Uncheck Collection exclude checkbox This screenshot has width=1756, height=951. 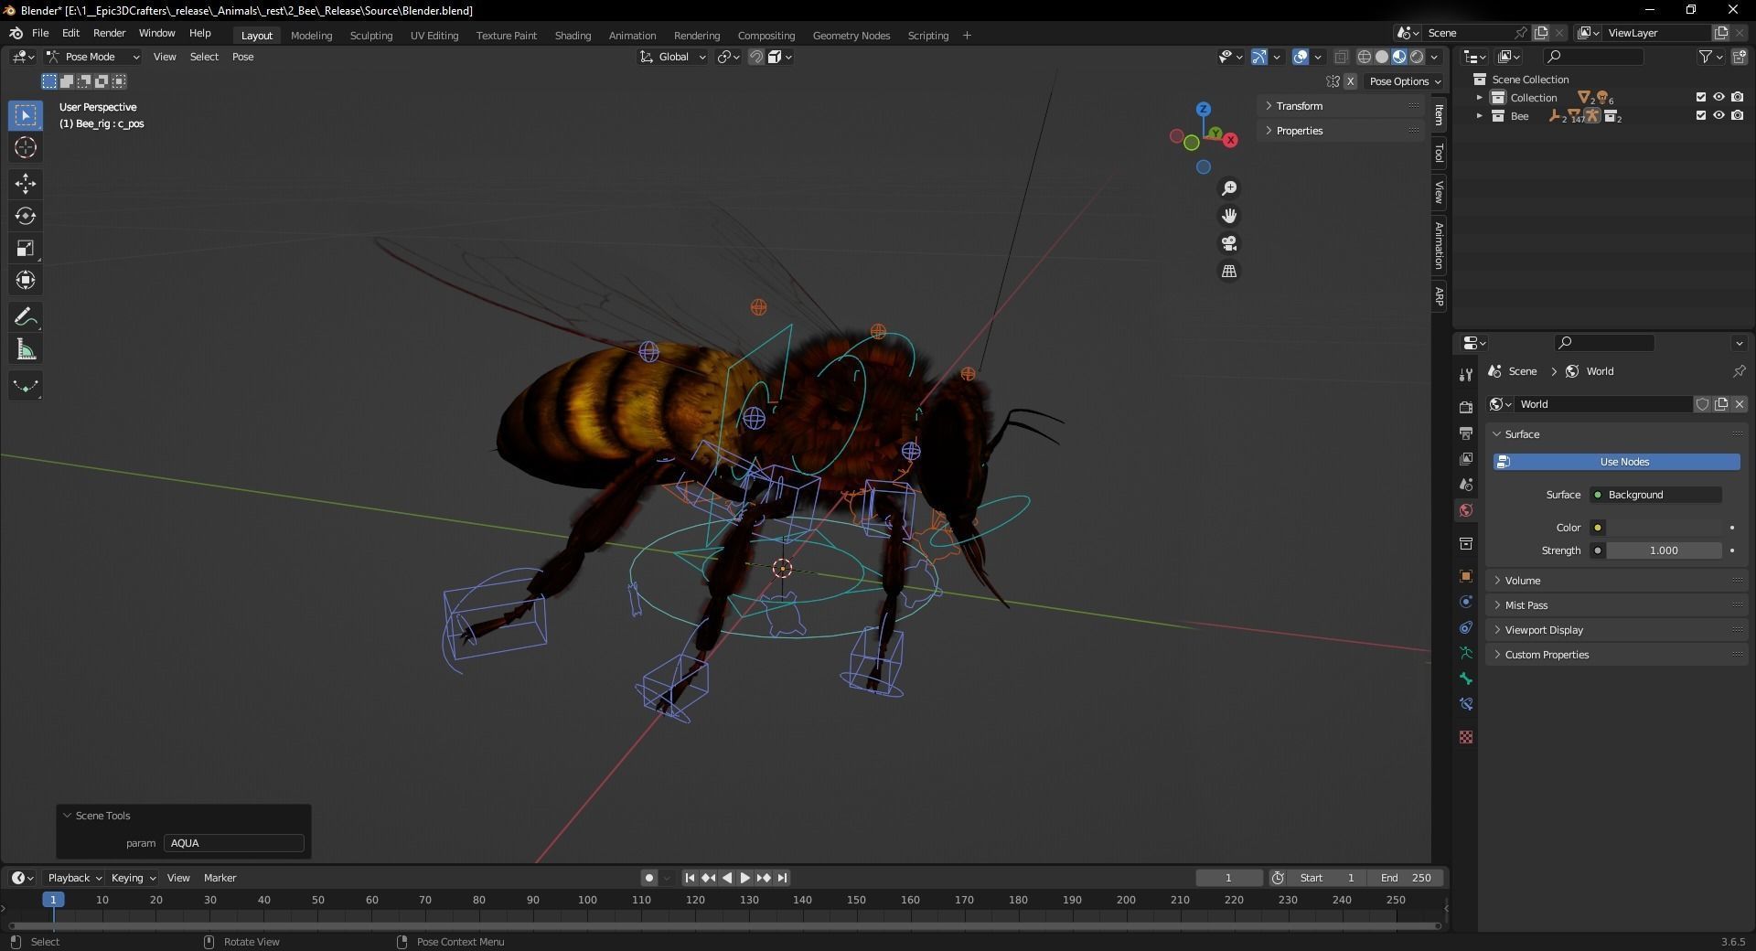(1701, 97)
